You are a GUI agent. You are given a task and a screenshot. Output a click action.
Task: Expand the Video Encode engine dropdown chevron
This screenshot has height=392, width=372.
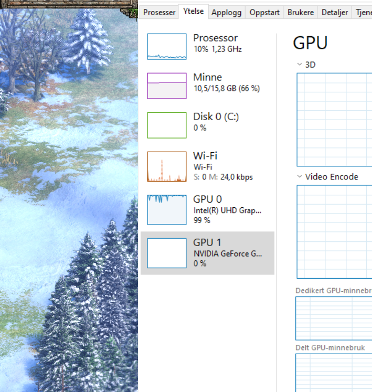(x=300, y=176)
